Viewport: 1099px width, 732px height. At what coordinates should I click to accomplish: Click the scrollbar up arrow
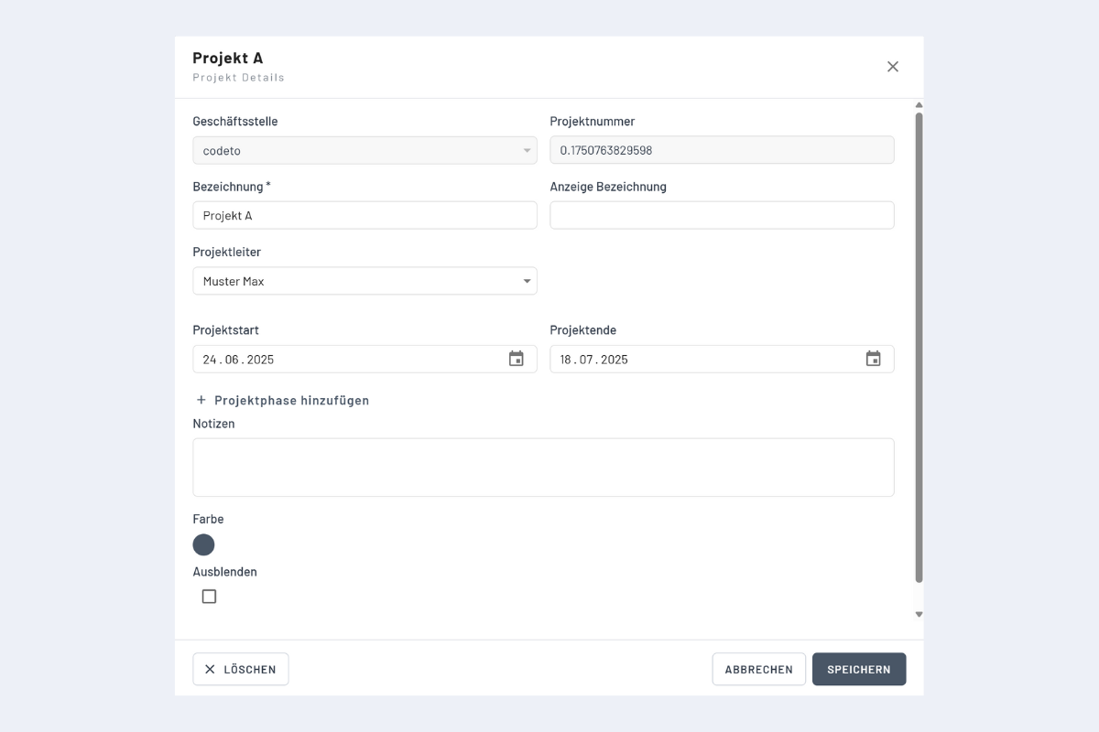point(919,105)
